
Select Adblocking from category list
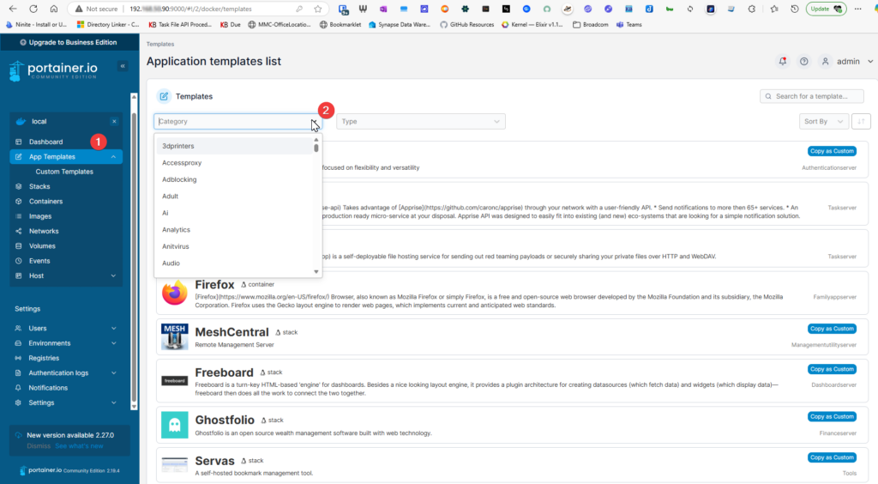(x=179, y=179)
